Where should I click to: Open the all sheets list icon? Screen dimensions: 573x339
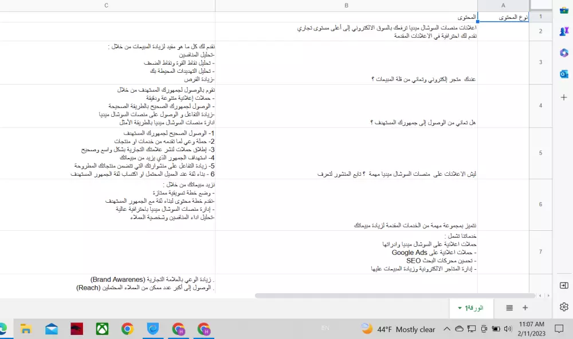point(509,308)
